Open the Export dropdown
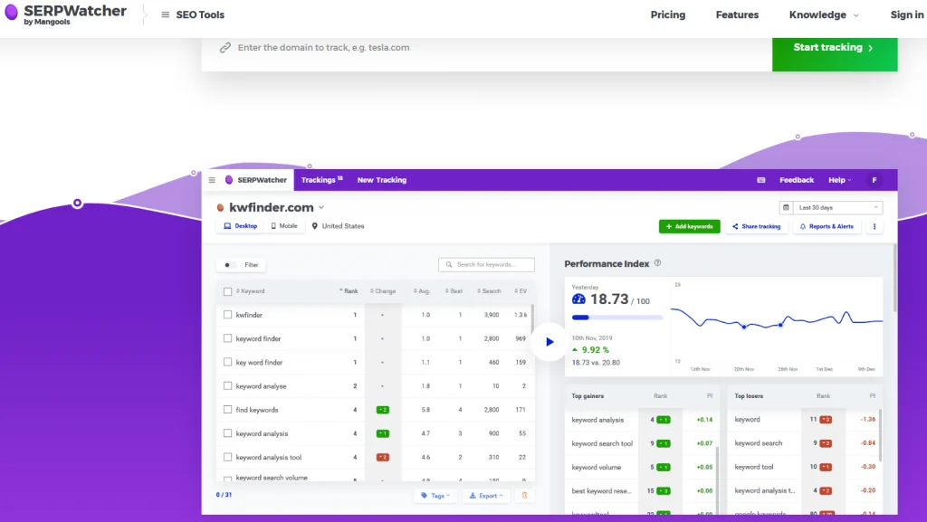 click(486, 496)
